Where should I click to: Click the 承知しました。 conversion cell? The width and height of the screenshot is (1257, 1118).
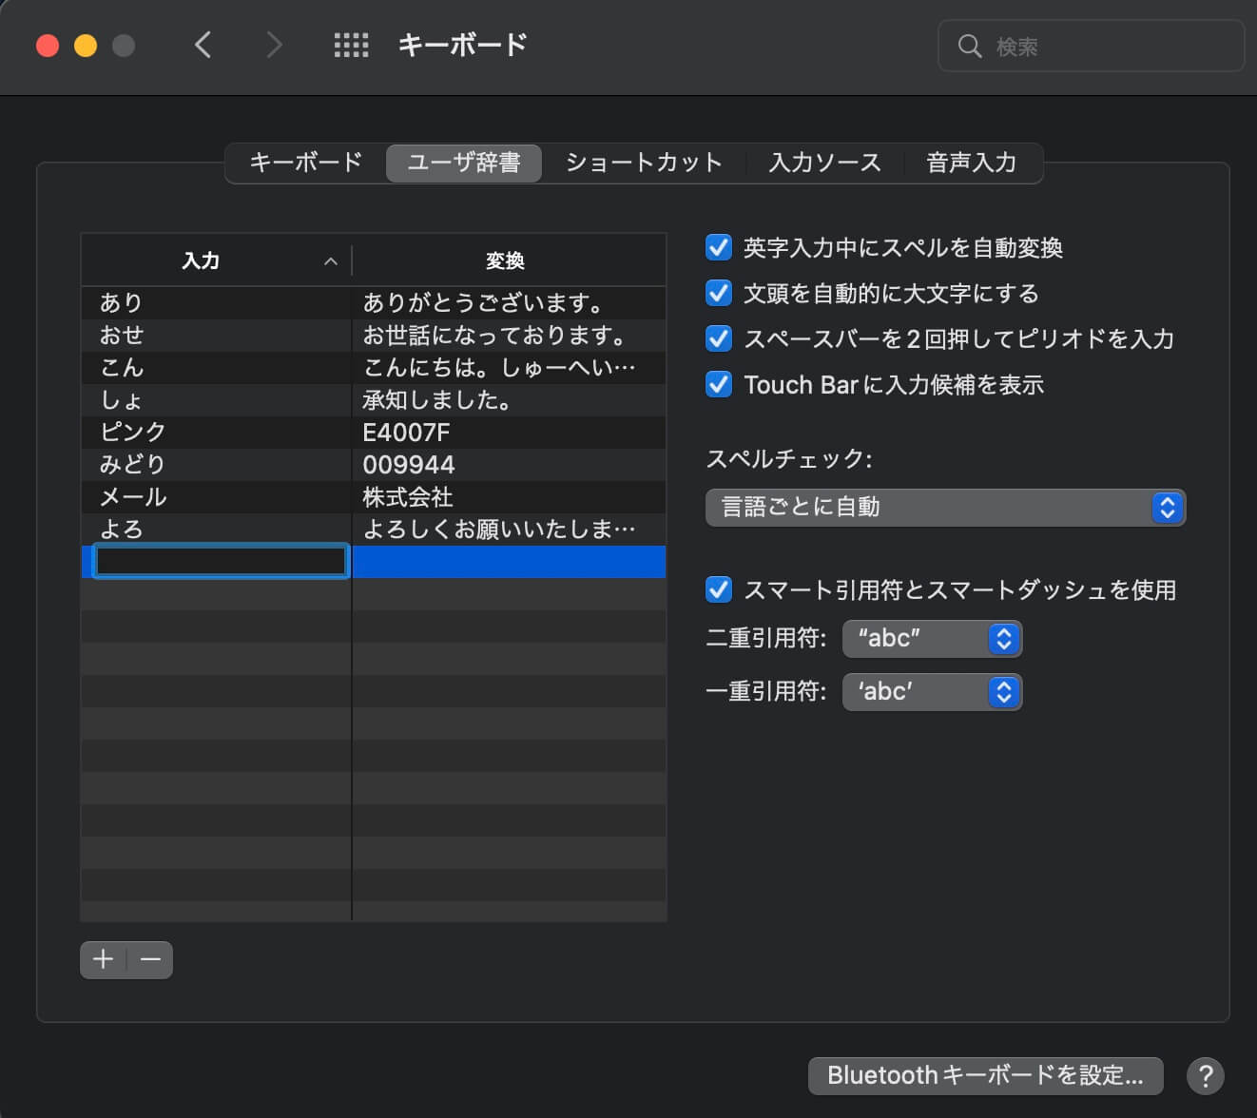tap(509, 399)
